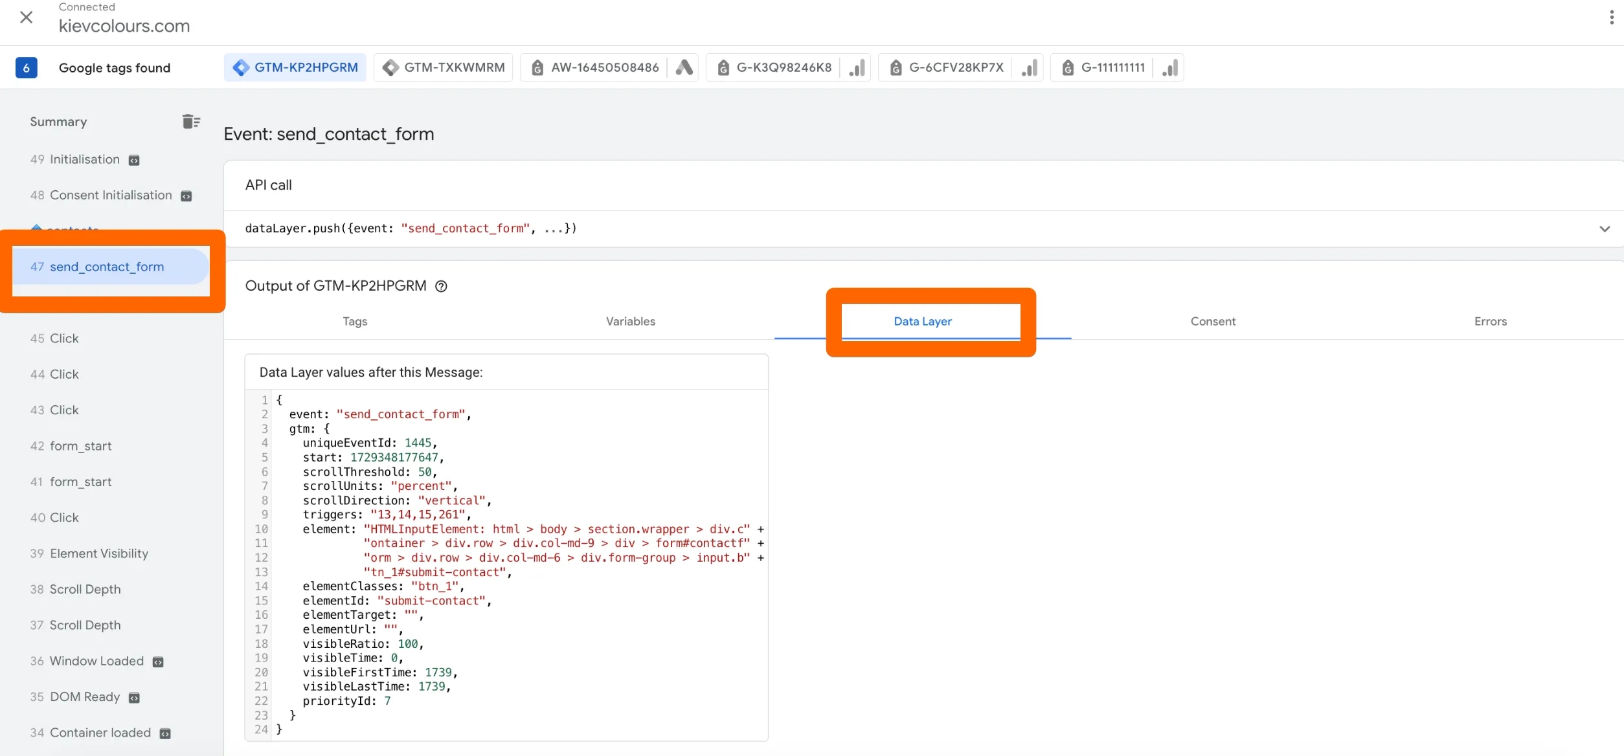Select event 39 Element Visibility
The image size is (1624, 756).
pos(89,553)
